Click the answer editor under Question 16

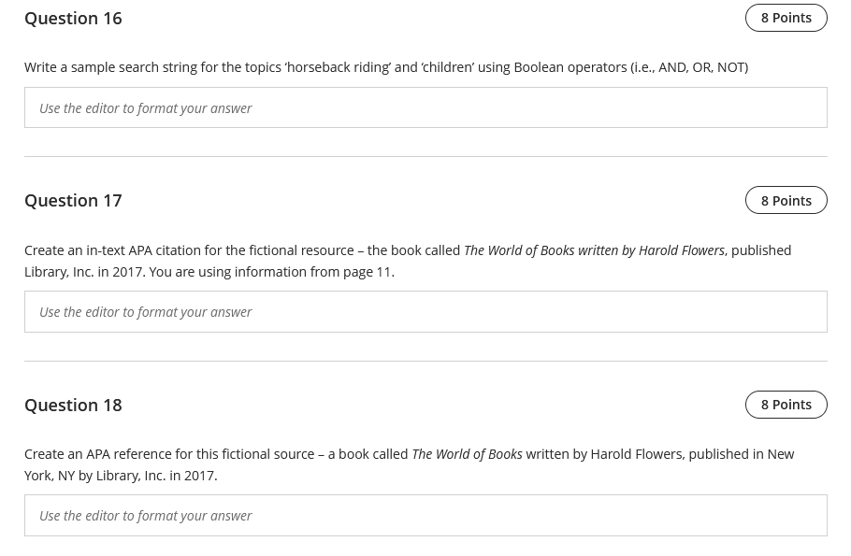click(x=425, y=107)
